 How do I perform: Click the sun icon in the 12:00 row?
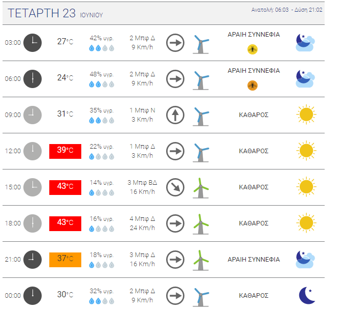306,151
